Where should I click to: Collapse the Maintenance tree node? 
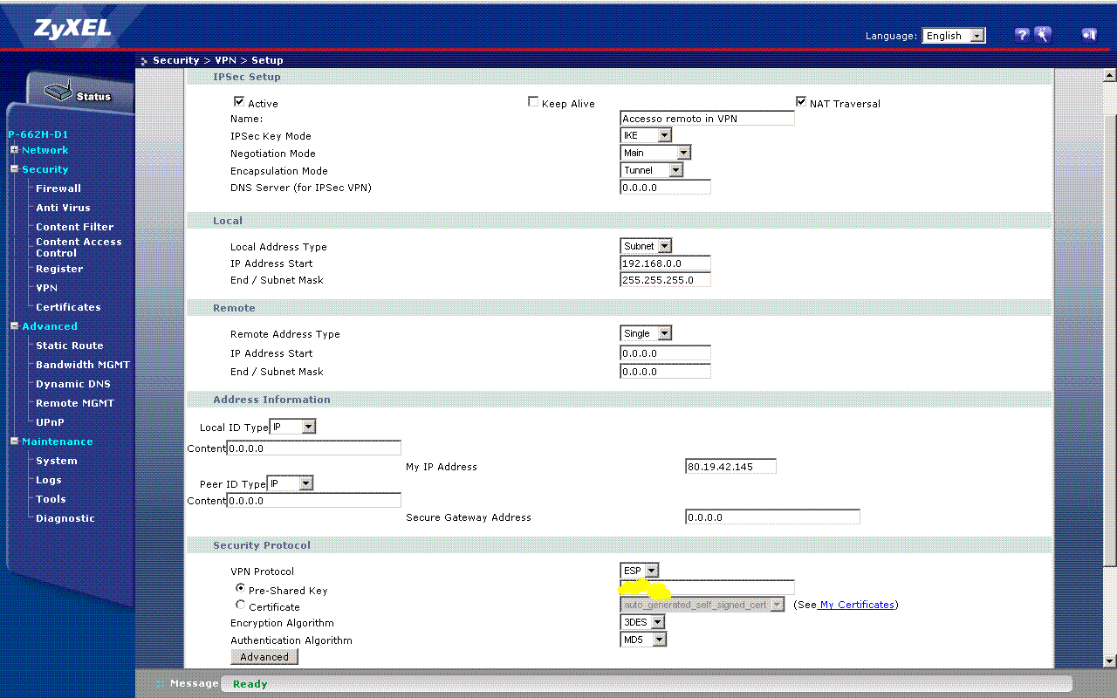click(x=15, y=441)
